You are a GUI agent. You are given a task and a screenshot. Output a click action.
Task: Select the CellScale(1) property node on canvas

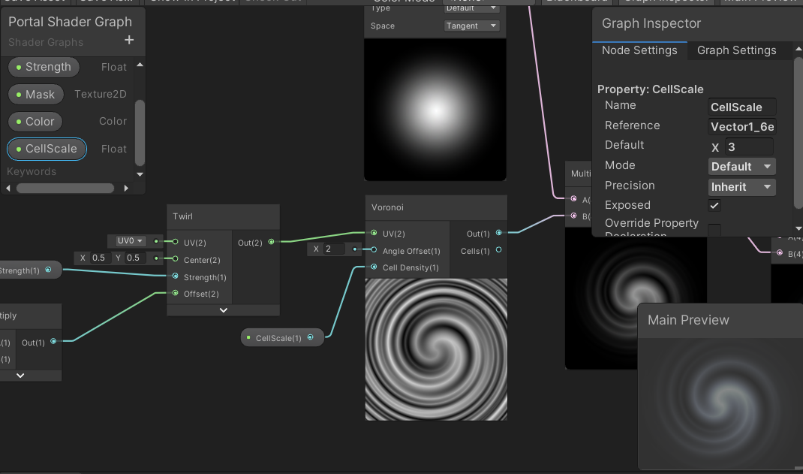pyautogui.click(x=282, y=338)
